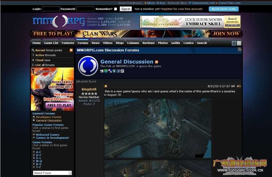The height and width of the screenshot is (177, 272).
Task: Click the General Discussion round forum logo
Action: [88, 66]
